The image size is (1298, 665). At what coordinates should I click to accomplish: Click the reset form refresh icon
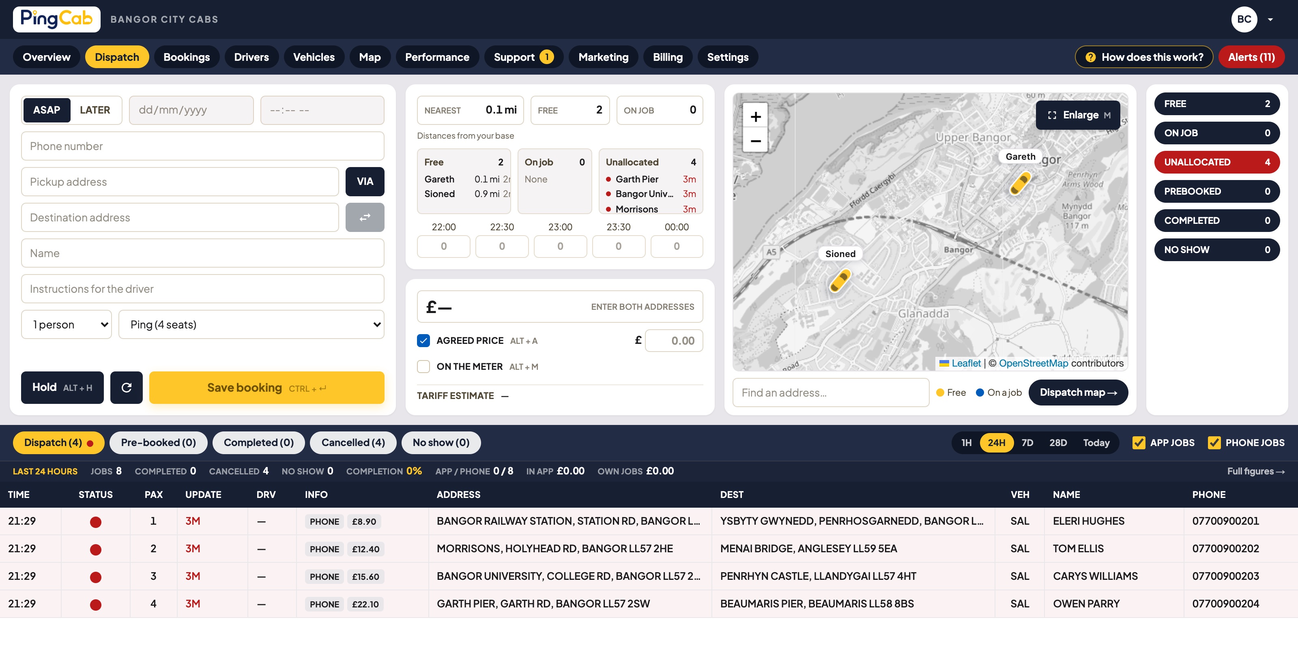click(x=127, y=387)
